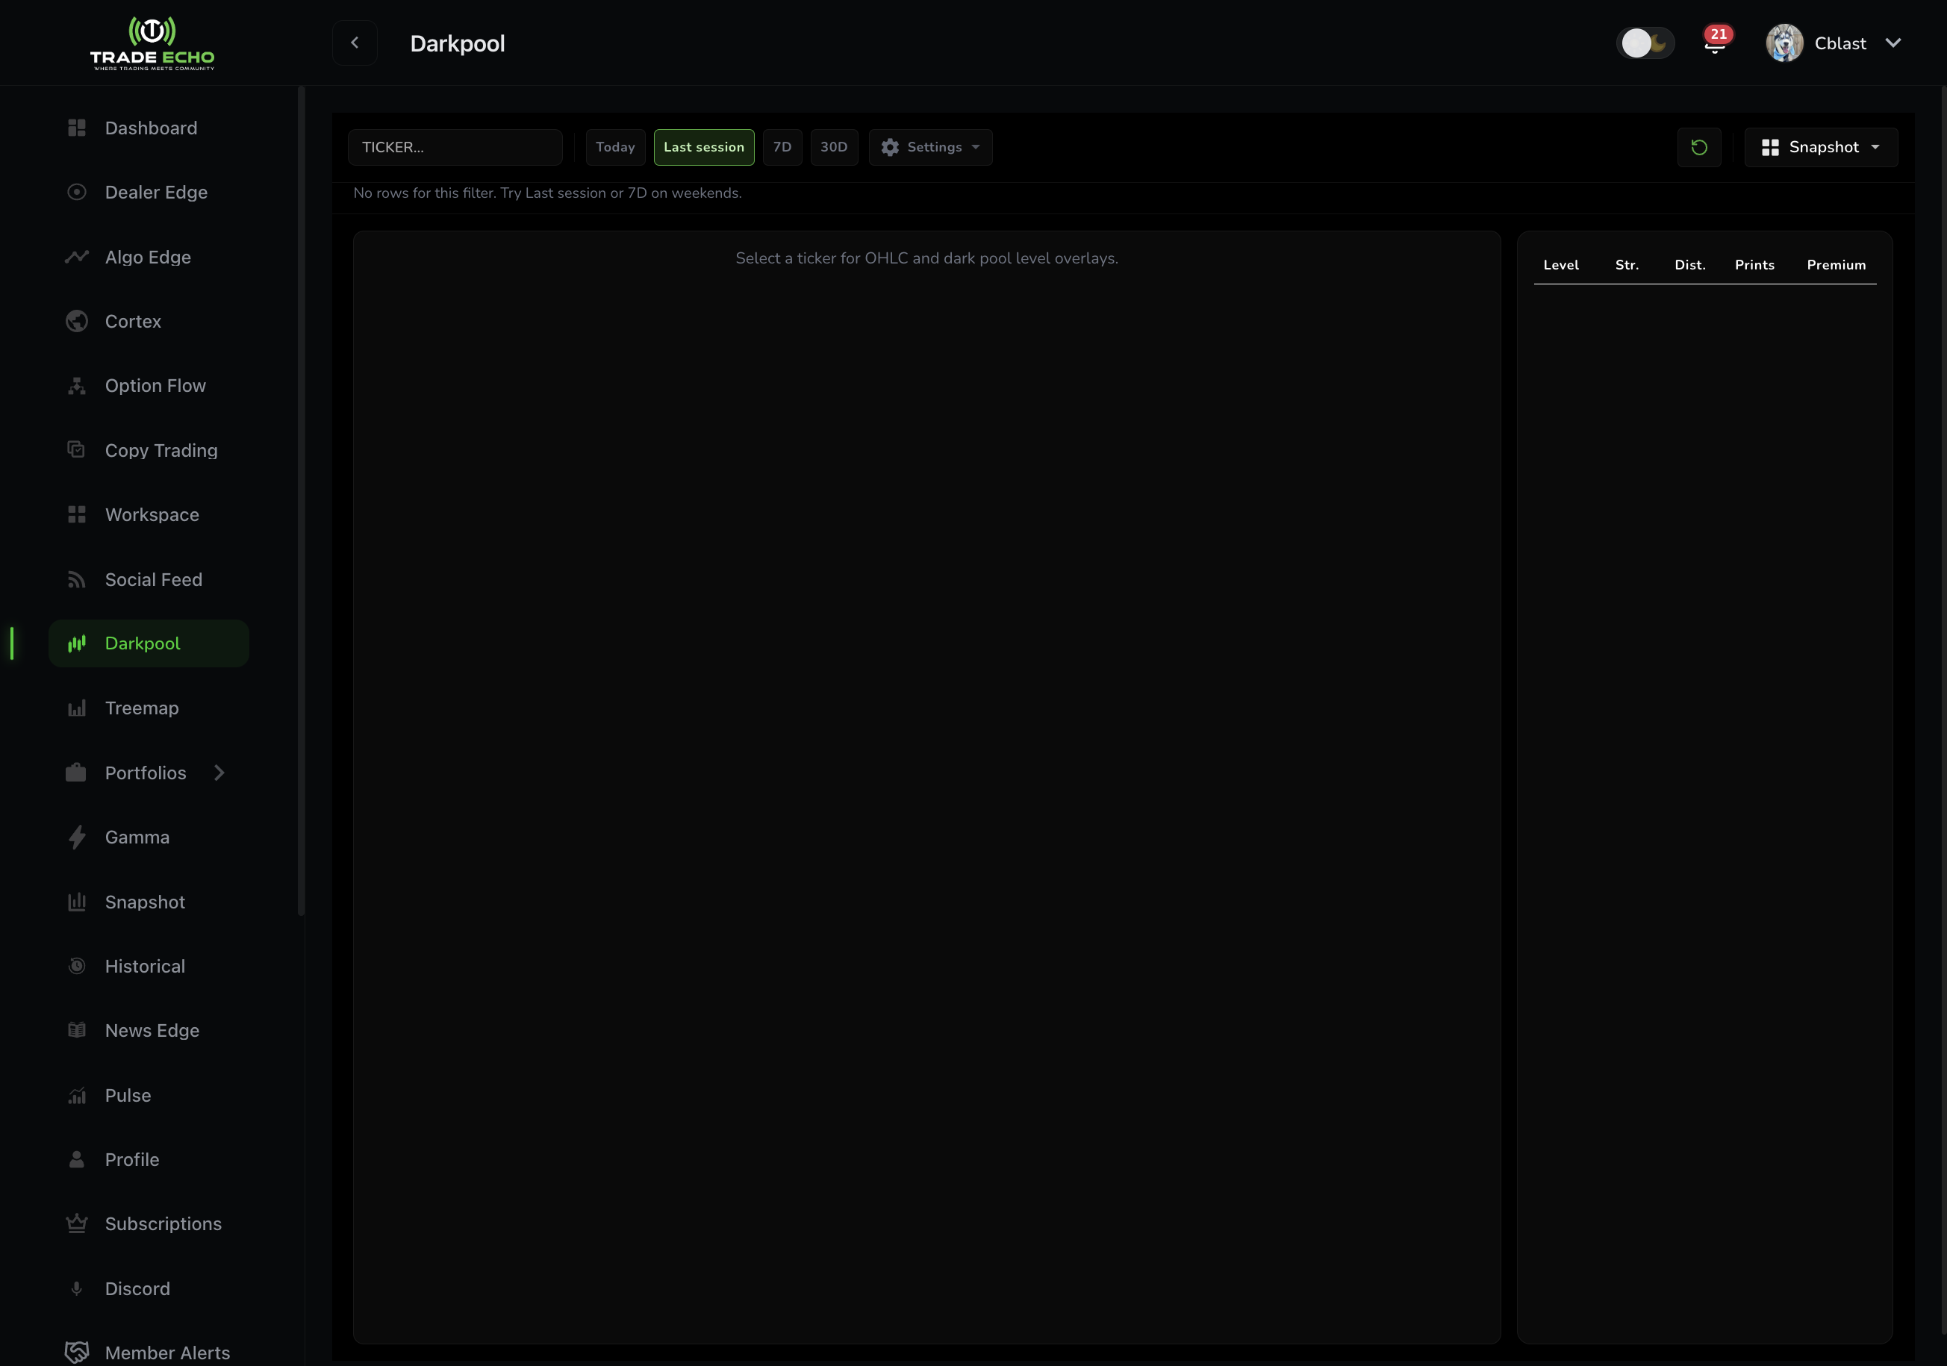Click the Darkpool page title

[457, 43]
